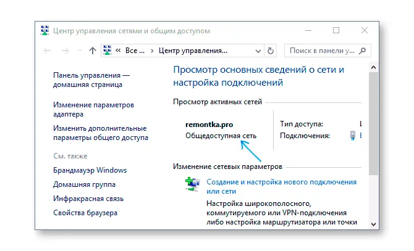Open 'Изменение параметров адаптера'
Image resolution: width=414 pixels, height=251 pixels.
[x=93, y=109]
